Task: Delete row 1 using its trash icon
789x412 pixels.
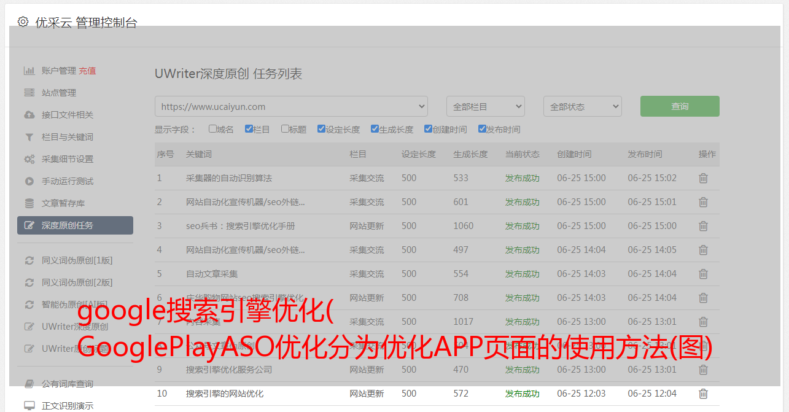Action: click(x=703, y=178)
